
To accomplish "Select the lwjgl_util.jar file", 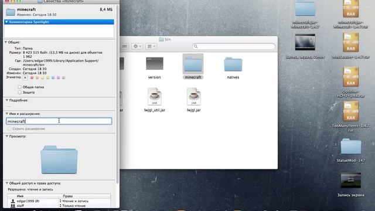I will [x=155, y=96].
